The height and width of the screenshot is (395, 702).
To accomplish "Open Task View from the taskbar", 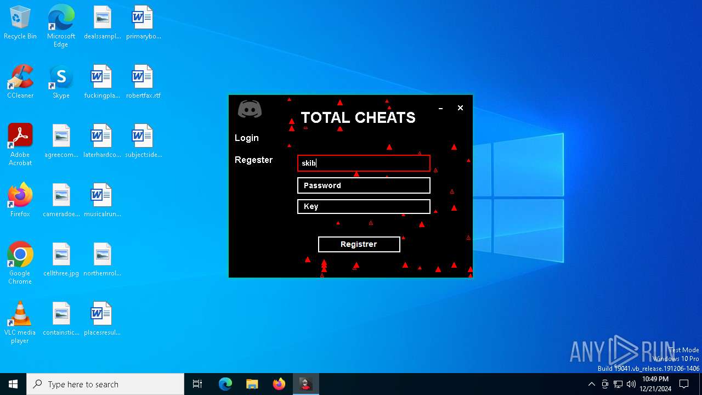I will 197,384.
